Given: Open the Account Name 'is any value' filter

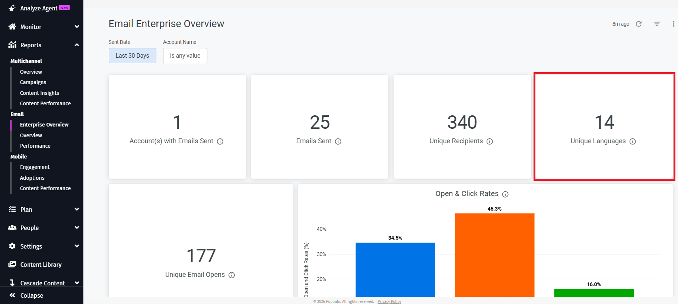Looking at the screenshot, I should pyautogui.click(x=185, y=55).
